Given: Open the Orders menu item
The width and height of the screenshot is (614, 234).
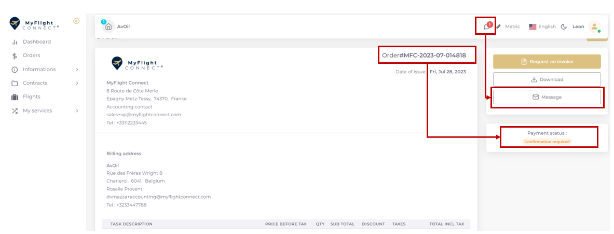Looking at the screenshot, I should pyautogui.click(x=31, y=56).
